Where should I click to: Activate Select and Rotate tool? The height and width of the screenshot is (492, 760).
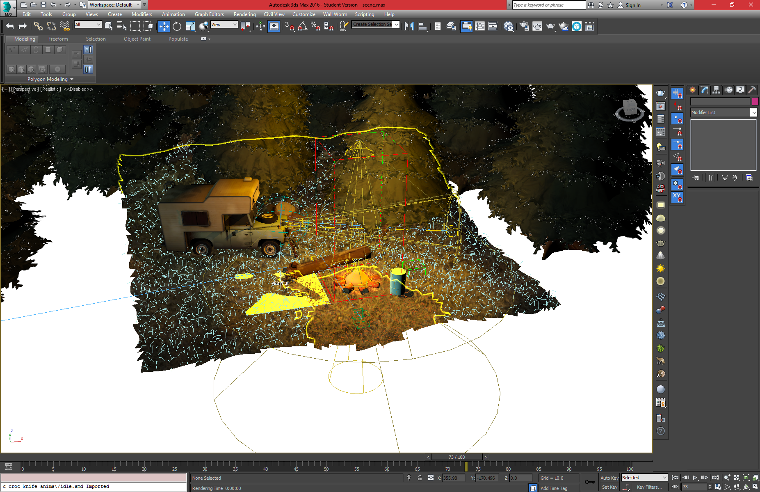point(177,27)
